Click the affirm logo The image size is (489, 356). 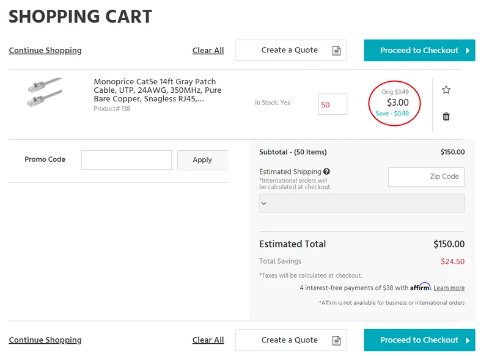421,287
